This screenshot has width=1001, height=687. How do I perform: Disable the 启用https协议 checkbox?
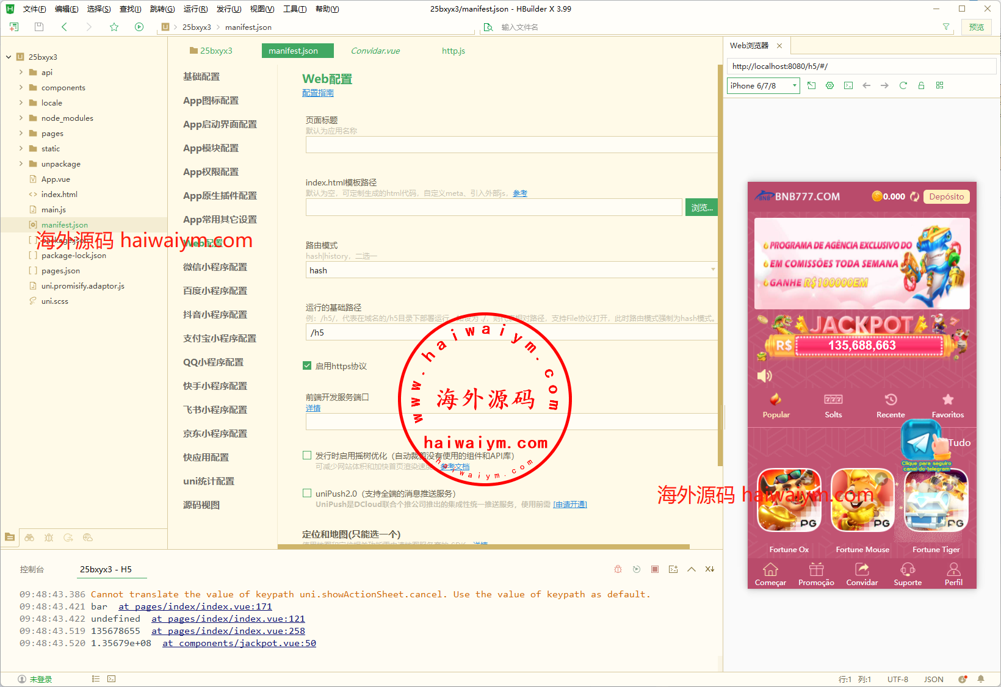coord(307,366)
